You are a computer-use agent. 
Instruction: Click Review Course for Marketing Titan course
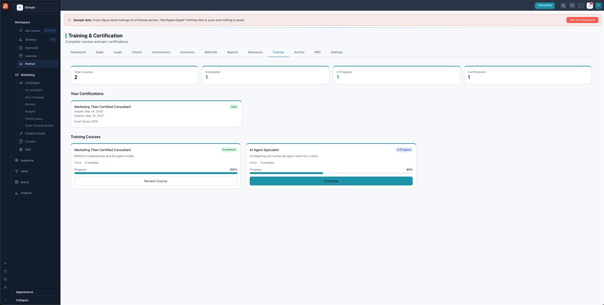click(x=156, y=181)
